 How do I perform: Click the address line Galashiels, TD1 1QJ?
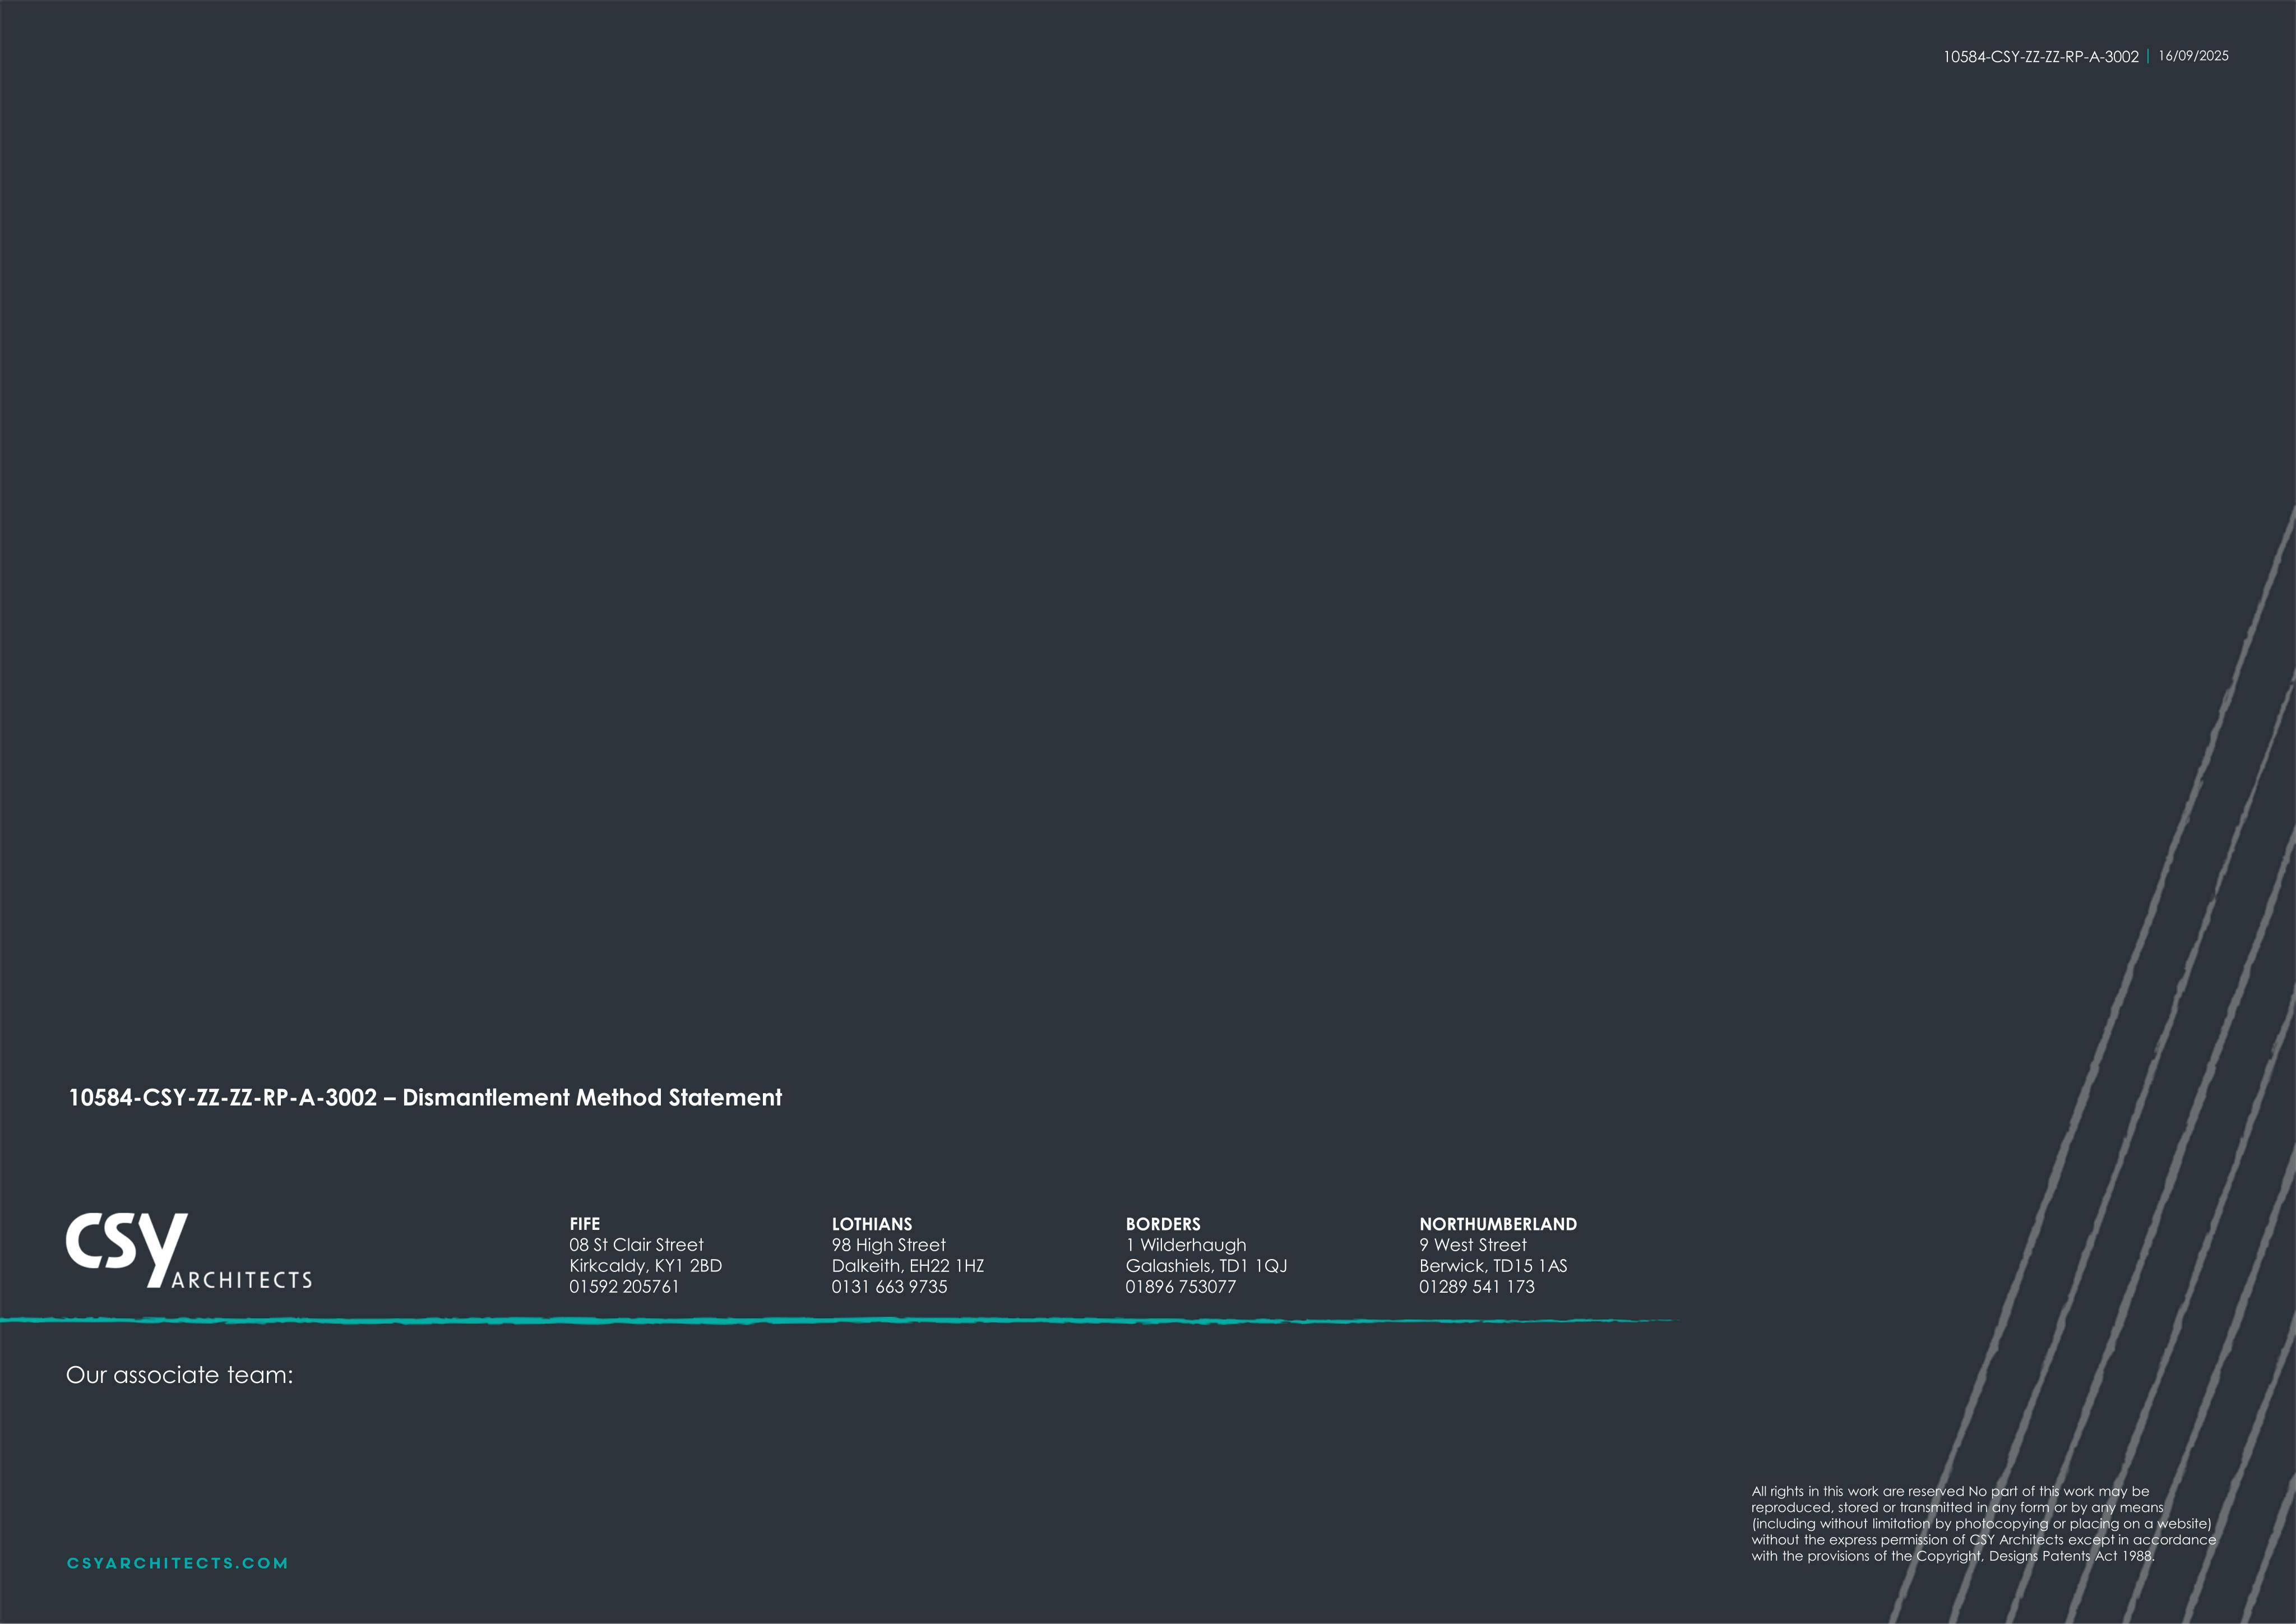(1206, 1266)
